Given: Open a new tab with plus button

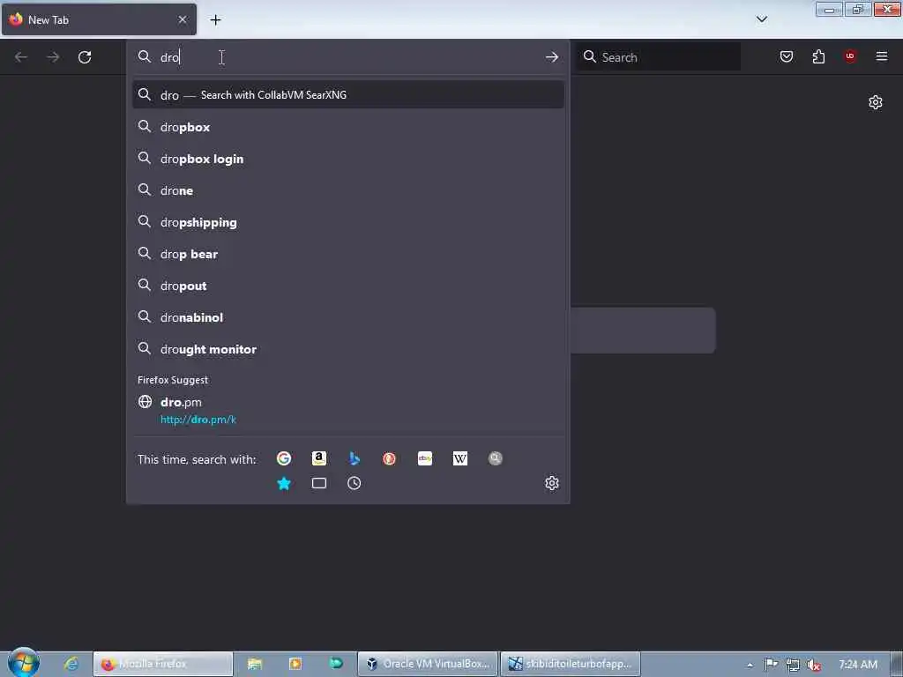Looking at the screenshot, I should [215, 19].
